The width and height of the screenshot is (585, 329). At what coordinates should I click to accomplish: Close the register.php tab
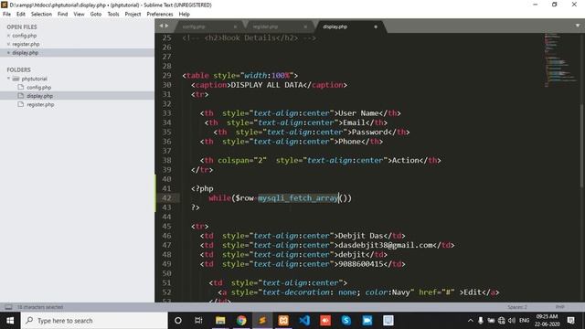[x=305, y=27]
